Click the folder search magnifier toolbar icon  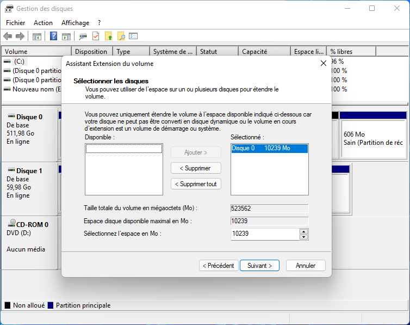pos(121,36)
